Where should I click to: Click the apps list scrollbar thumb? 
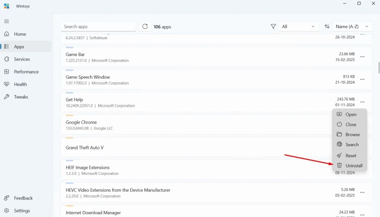[379, 67]
